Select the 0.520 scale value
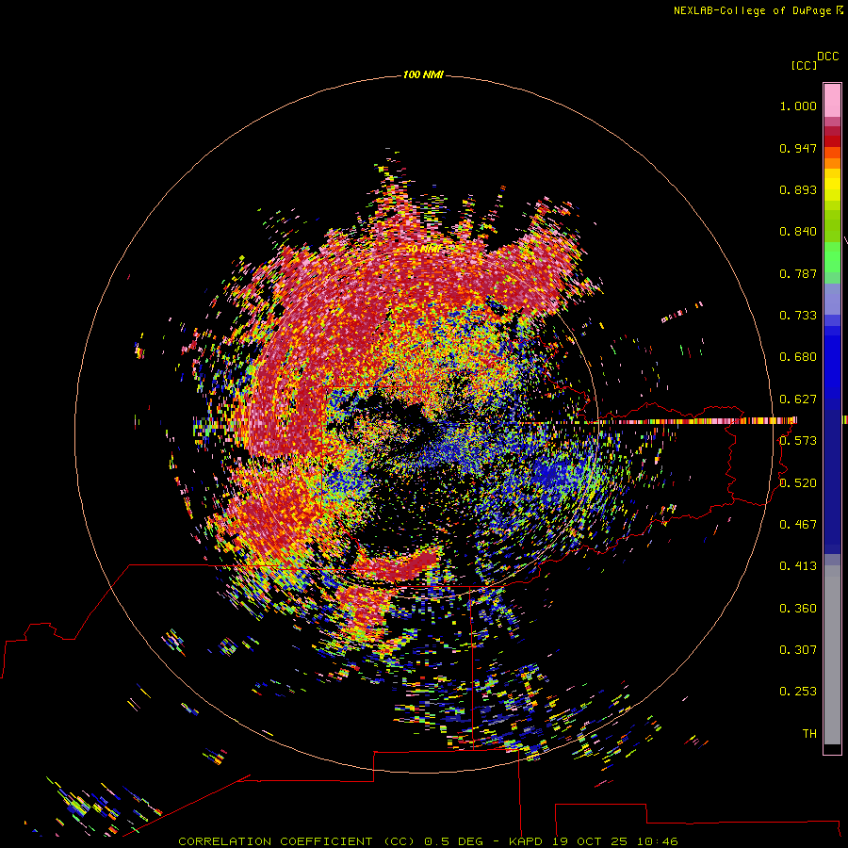The width and height of the screenshot is (848, 848). click(x=798, y=483)
